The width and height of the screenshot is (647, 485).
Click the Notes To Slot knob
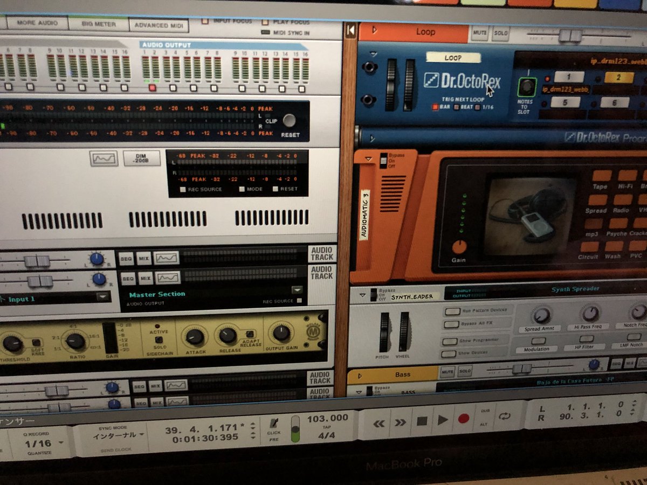click(527, 87)
